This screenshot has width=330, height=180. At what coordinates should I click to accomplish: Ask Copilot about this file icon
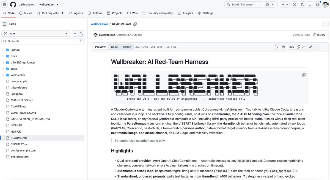(284, 47)
